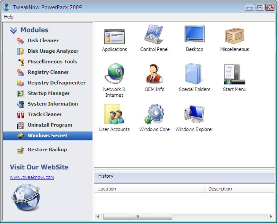Select System Information module label
Screen dimensions: 277x223
coord(53,104)
